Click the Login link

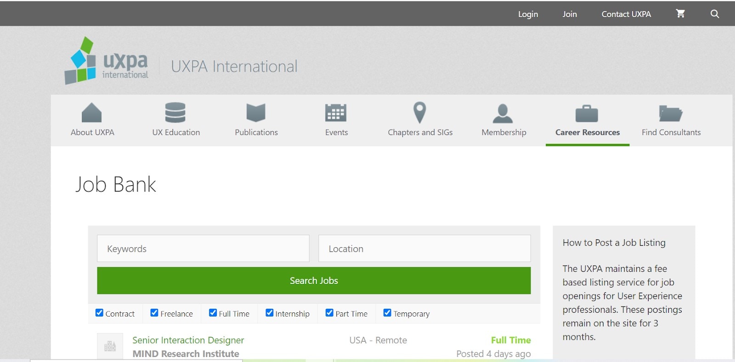[x=528, y=14]
